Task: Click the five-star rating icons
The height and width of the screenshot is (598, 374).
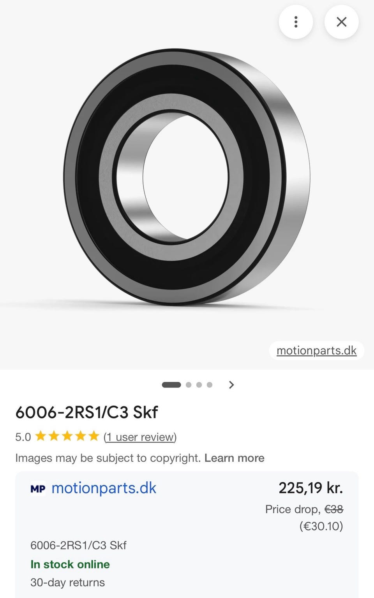Action: [67, 436]
